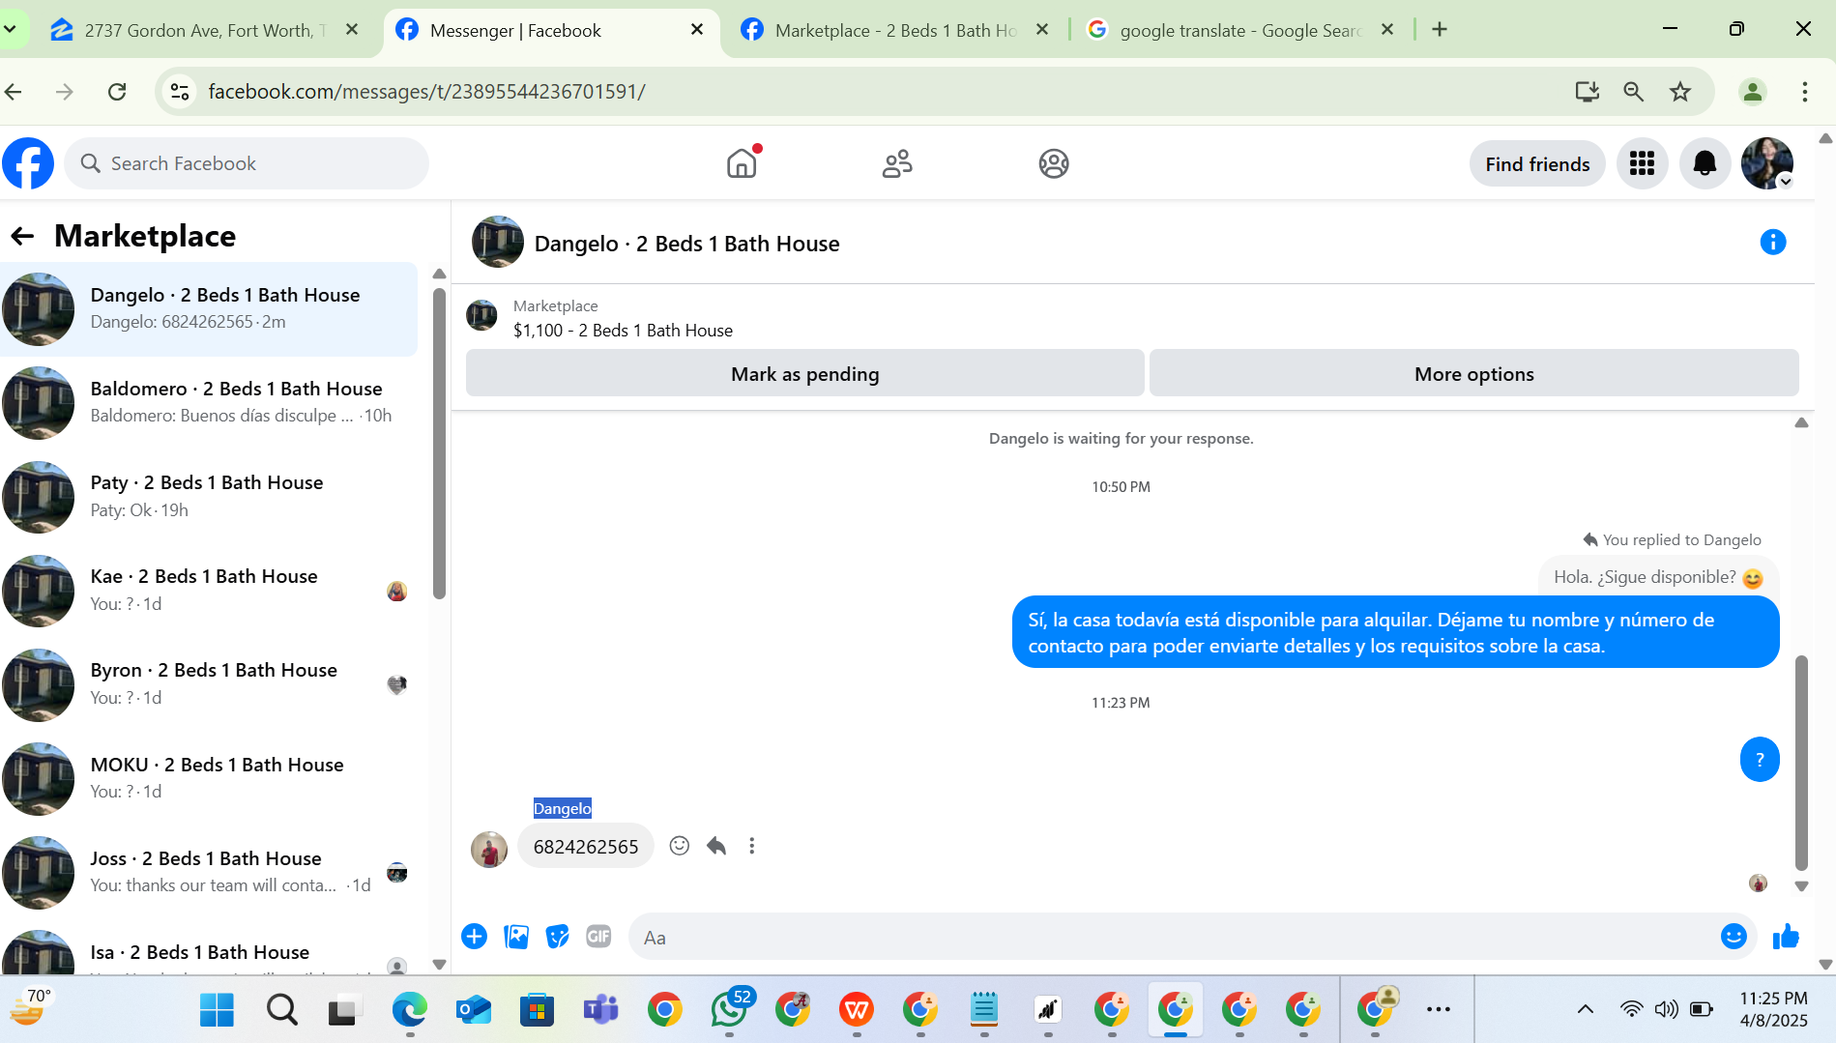Click the chat messages scrollbar thumb
The width and height of the screenshot is (1836, 1043).
pos(1800,764)
